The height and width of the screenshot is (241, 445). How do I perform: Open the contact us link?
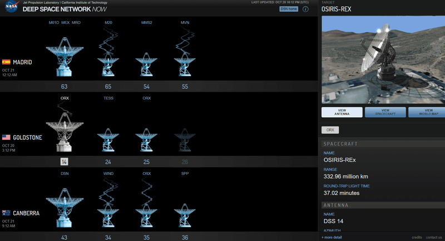pyautogui.click(x=434, y=237)
